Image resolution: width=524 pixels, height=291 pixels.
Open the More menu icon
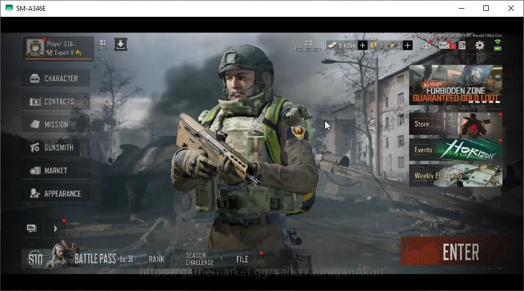point(103,44)
